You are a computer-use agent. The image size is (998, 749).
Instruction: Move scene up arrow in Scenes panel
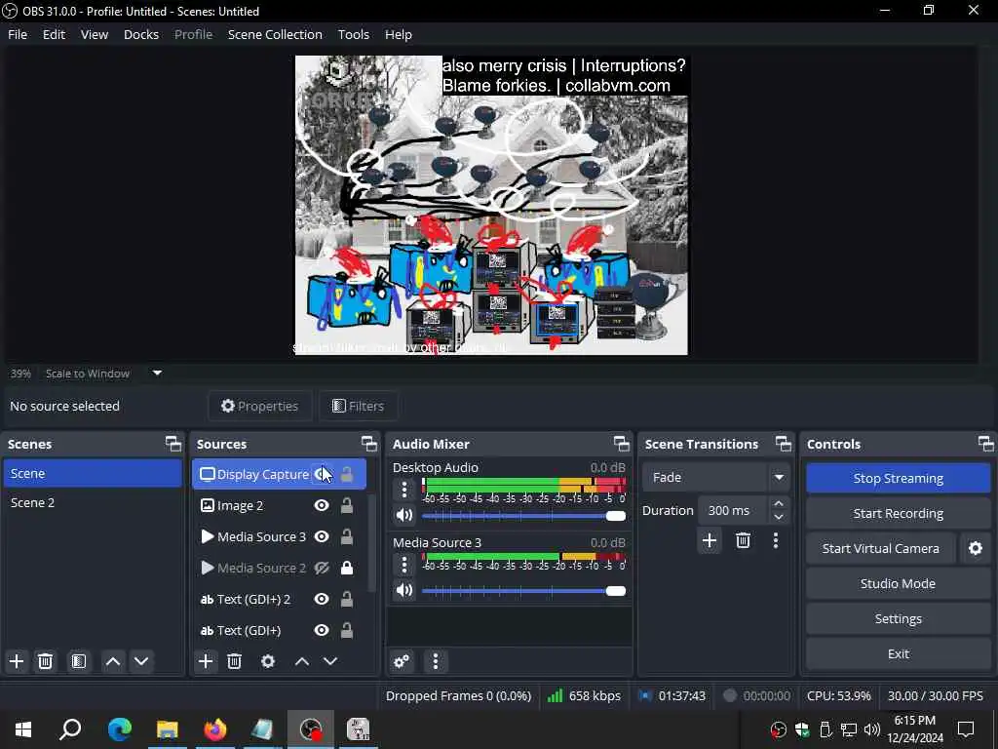pyautogui.click(x=113, y=661)
